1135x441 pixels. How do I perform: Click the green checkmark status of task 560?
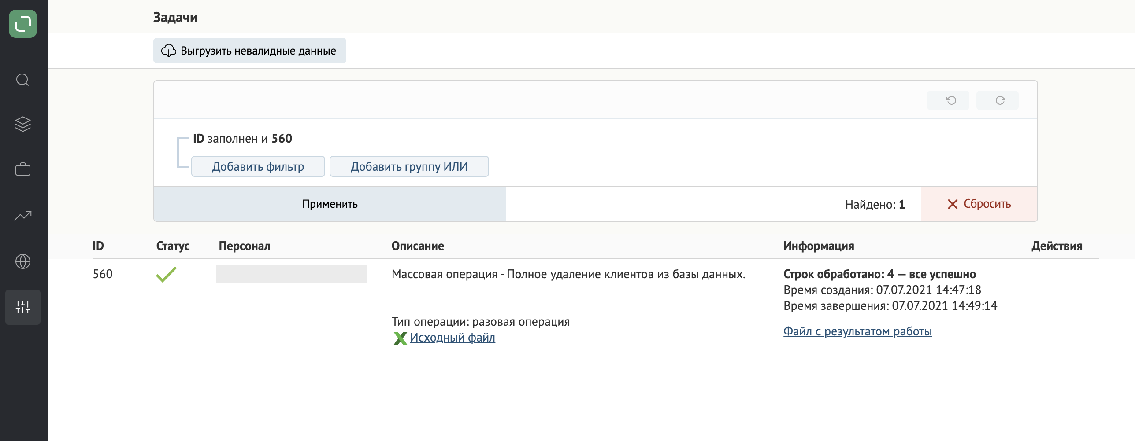pyautogui.click(x=166, y=274)
